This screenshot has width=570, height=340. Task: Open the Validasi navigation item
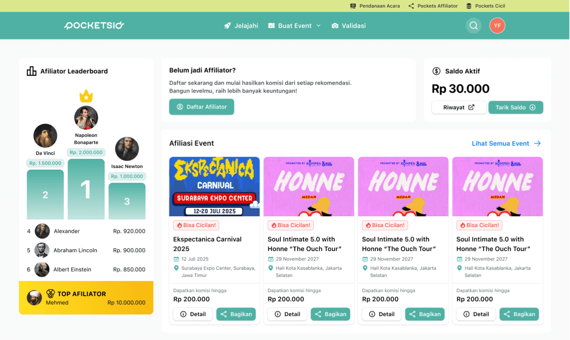tap(349, 26)
